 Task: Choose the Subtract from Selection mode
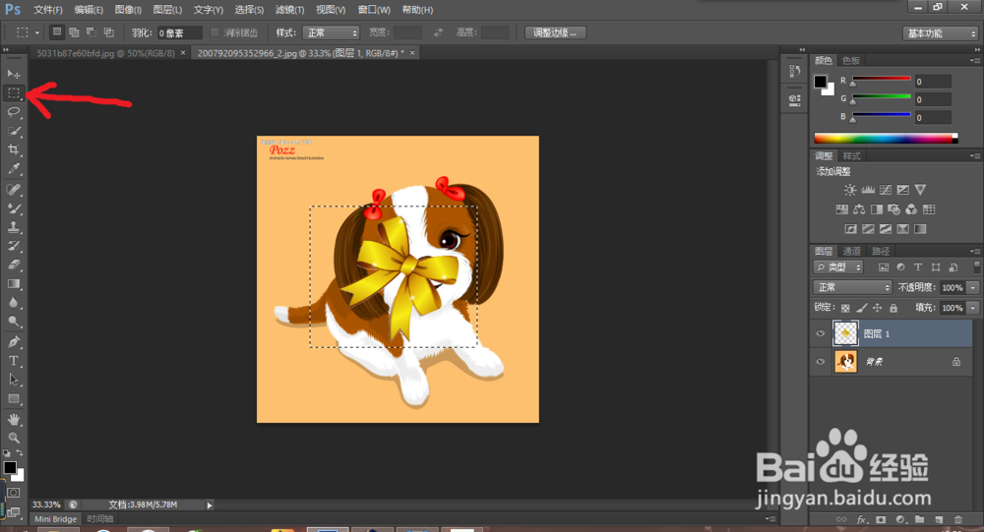pyautogui.click(x=91, y=32)
